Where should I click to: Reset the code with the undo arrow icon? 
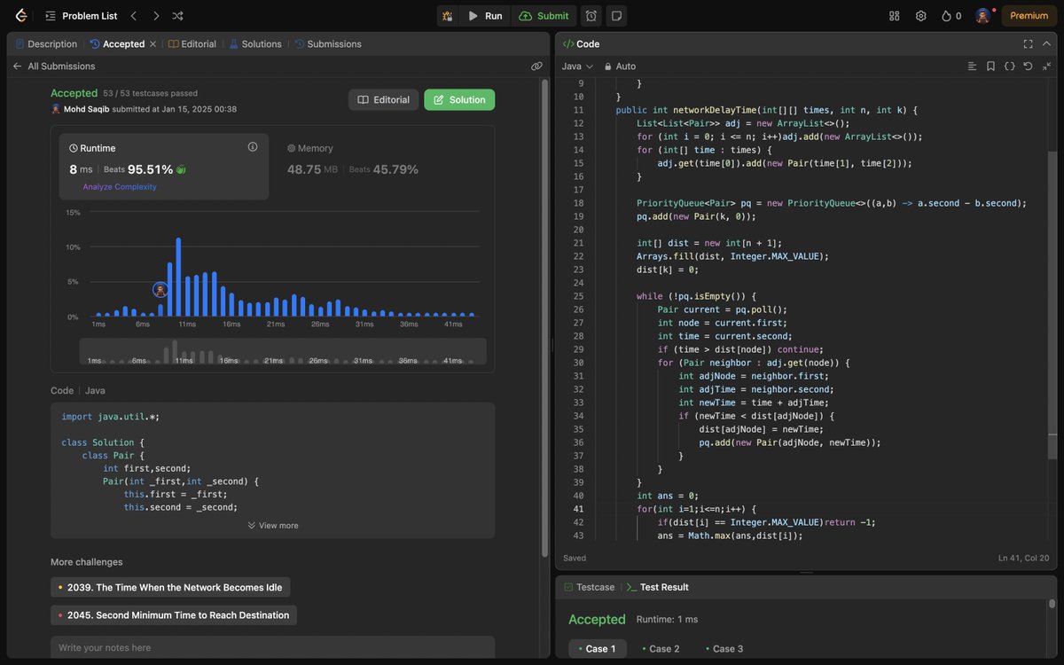coord(1028,66)
